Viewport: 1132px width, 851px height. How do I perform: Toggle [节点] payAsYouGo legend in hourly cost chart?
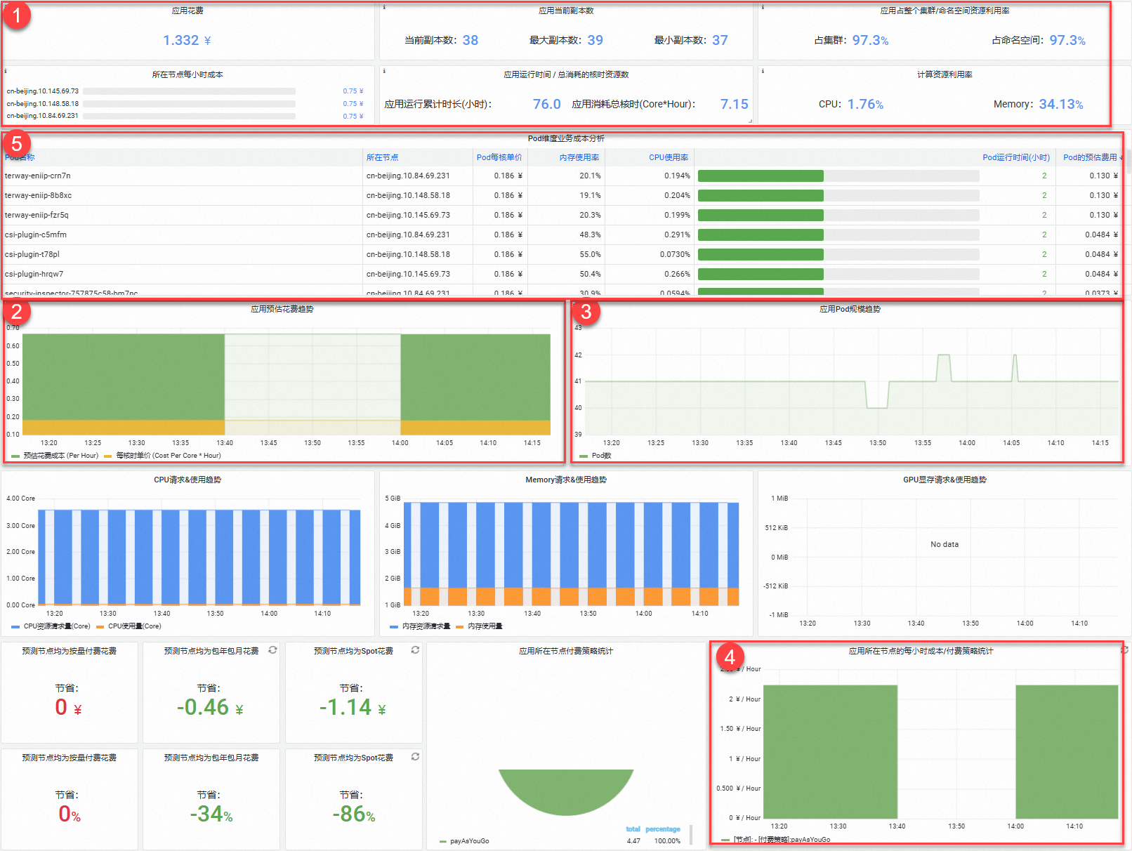[x=782, y=840]
